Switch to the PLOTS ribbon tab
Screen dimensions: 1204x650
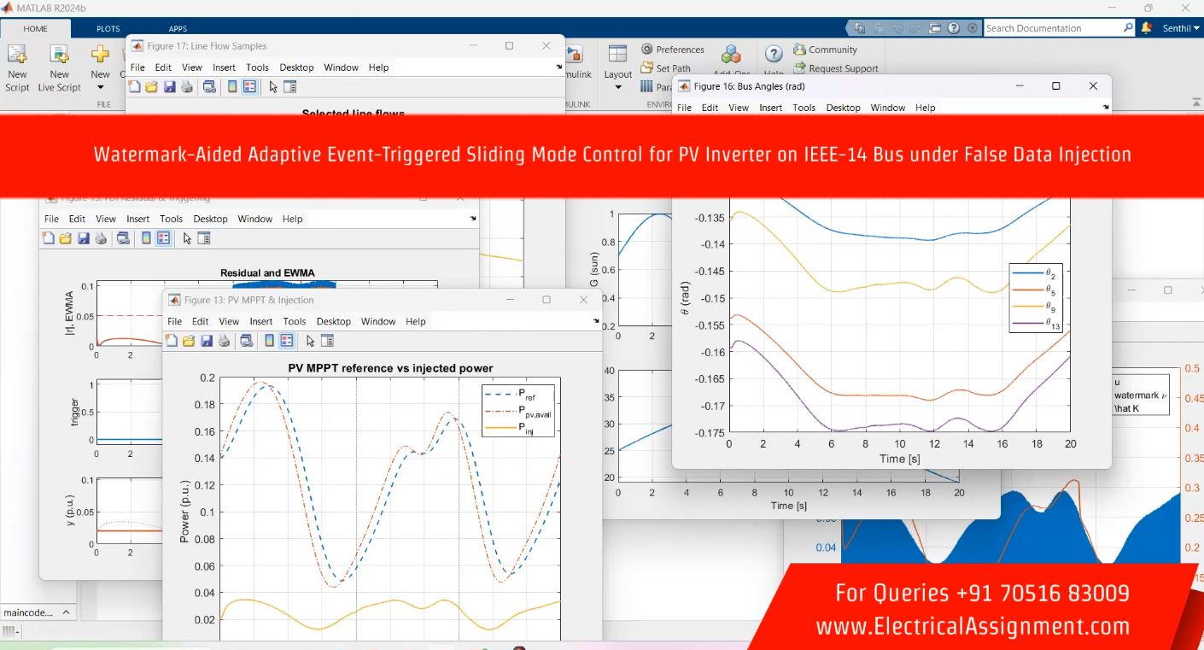108,28
